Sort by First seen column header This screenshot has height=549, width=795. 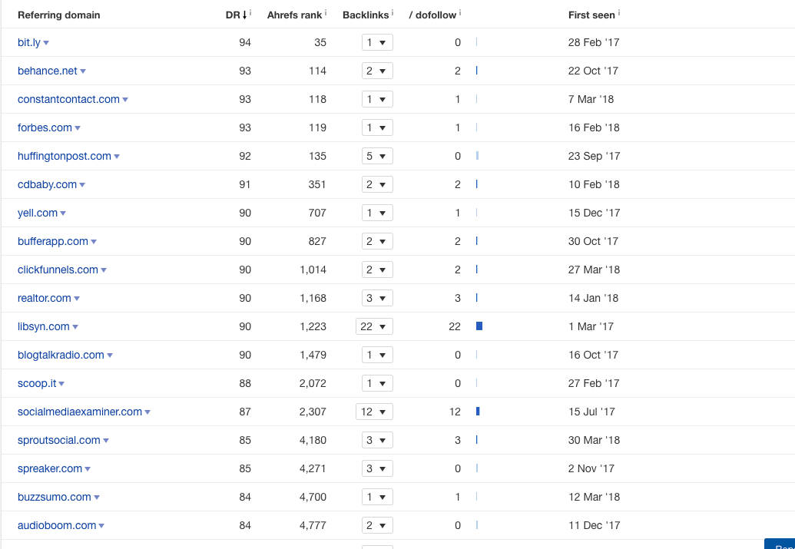(591, 15)
